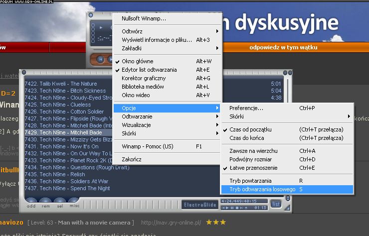Click mini eject button in playlist editor
Viewport: 369px width, 236px height.
(246, 208)
